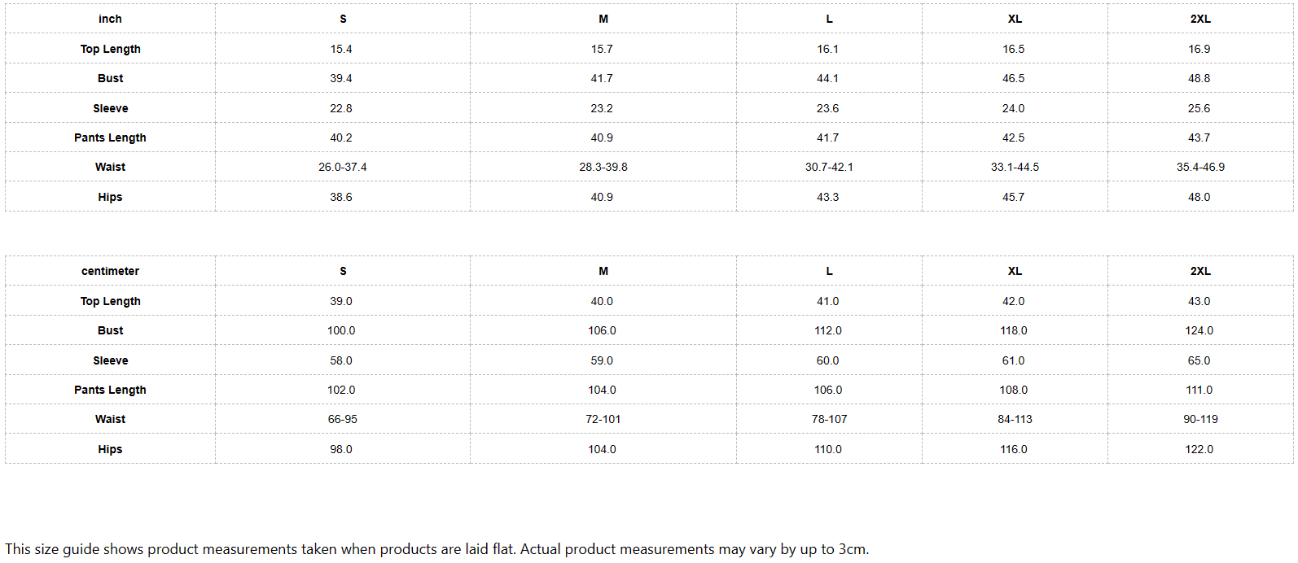1298x563 pixels.
Task: Select the centimeter waist value 72-101
Action: 603,419
